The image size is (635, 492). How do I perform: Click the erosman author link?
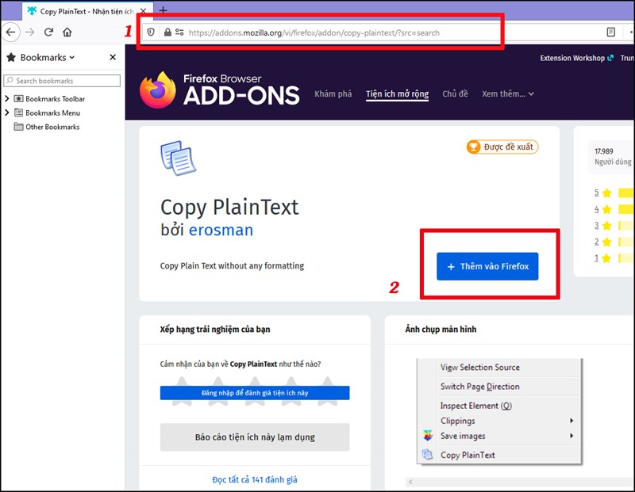[x=220, y=230]
